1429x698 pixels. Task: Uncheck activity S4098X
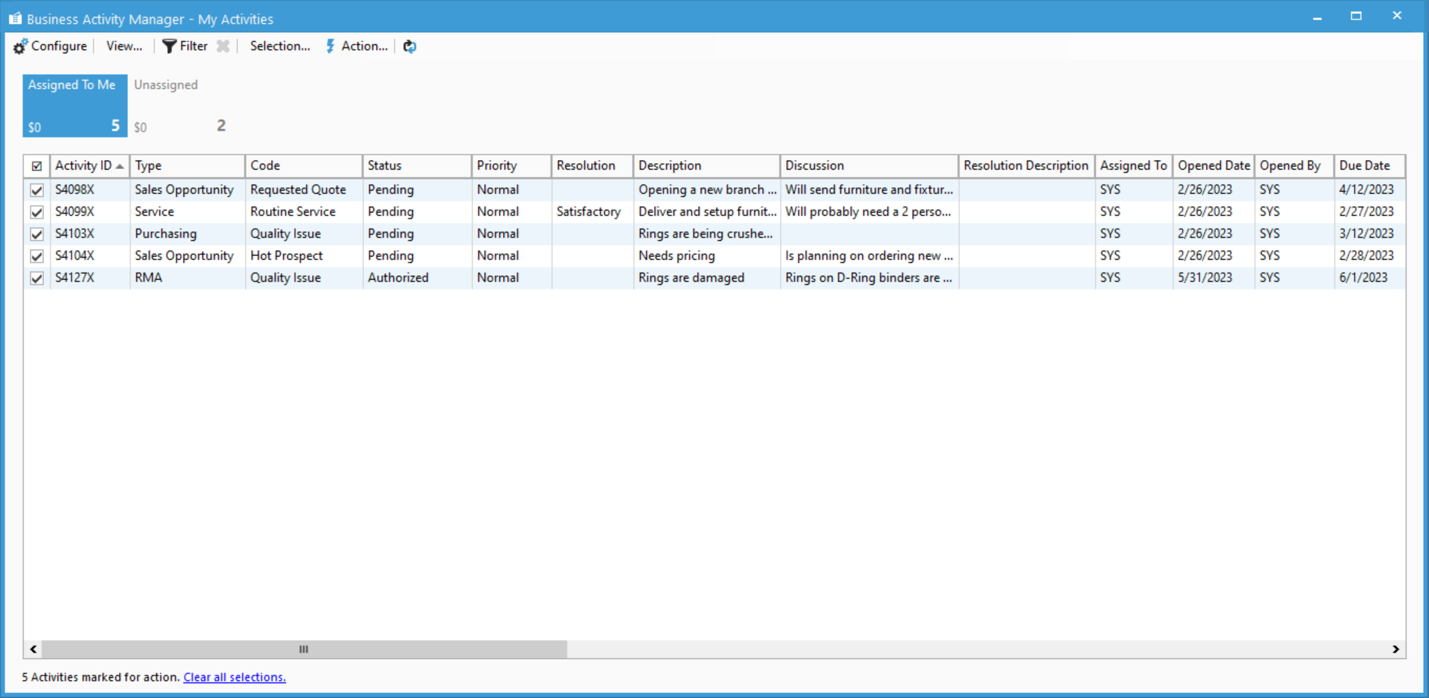point(37,189)
